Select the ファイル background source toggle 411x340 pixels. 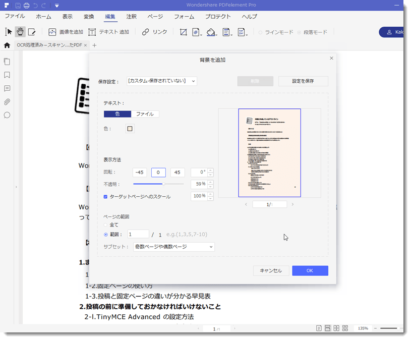[x=145, y=114]
